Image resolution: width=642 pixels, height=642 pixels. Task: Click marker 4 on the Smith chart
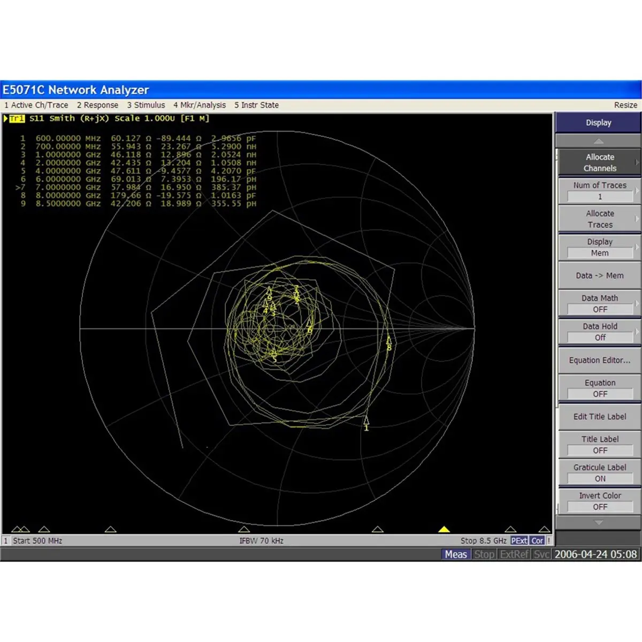click(265, 307)
